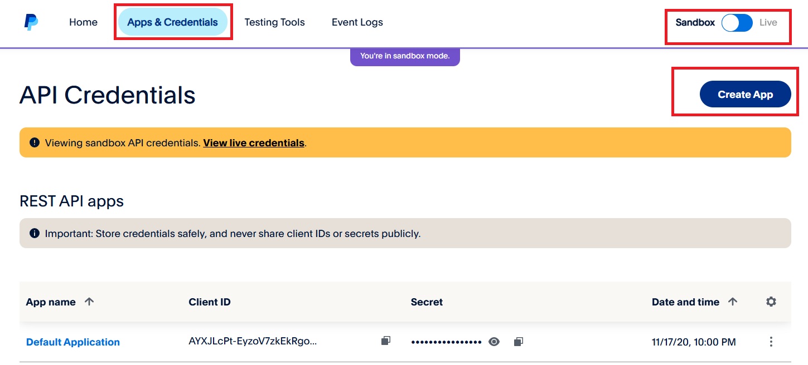The image size is (808, 365).
Task: Open Apps & Credentials tab
Action: (173, 22)
